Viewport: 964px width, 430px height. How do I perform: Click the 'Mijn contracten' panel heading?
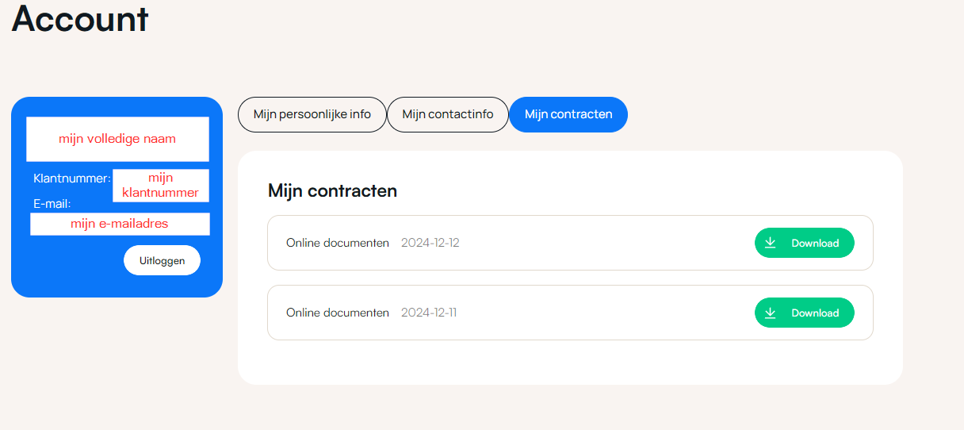332,190
